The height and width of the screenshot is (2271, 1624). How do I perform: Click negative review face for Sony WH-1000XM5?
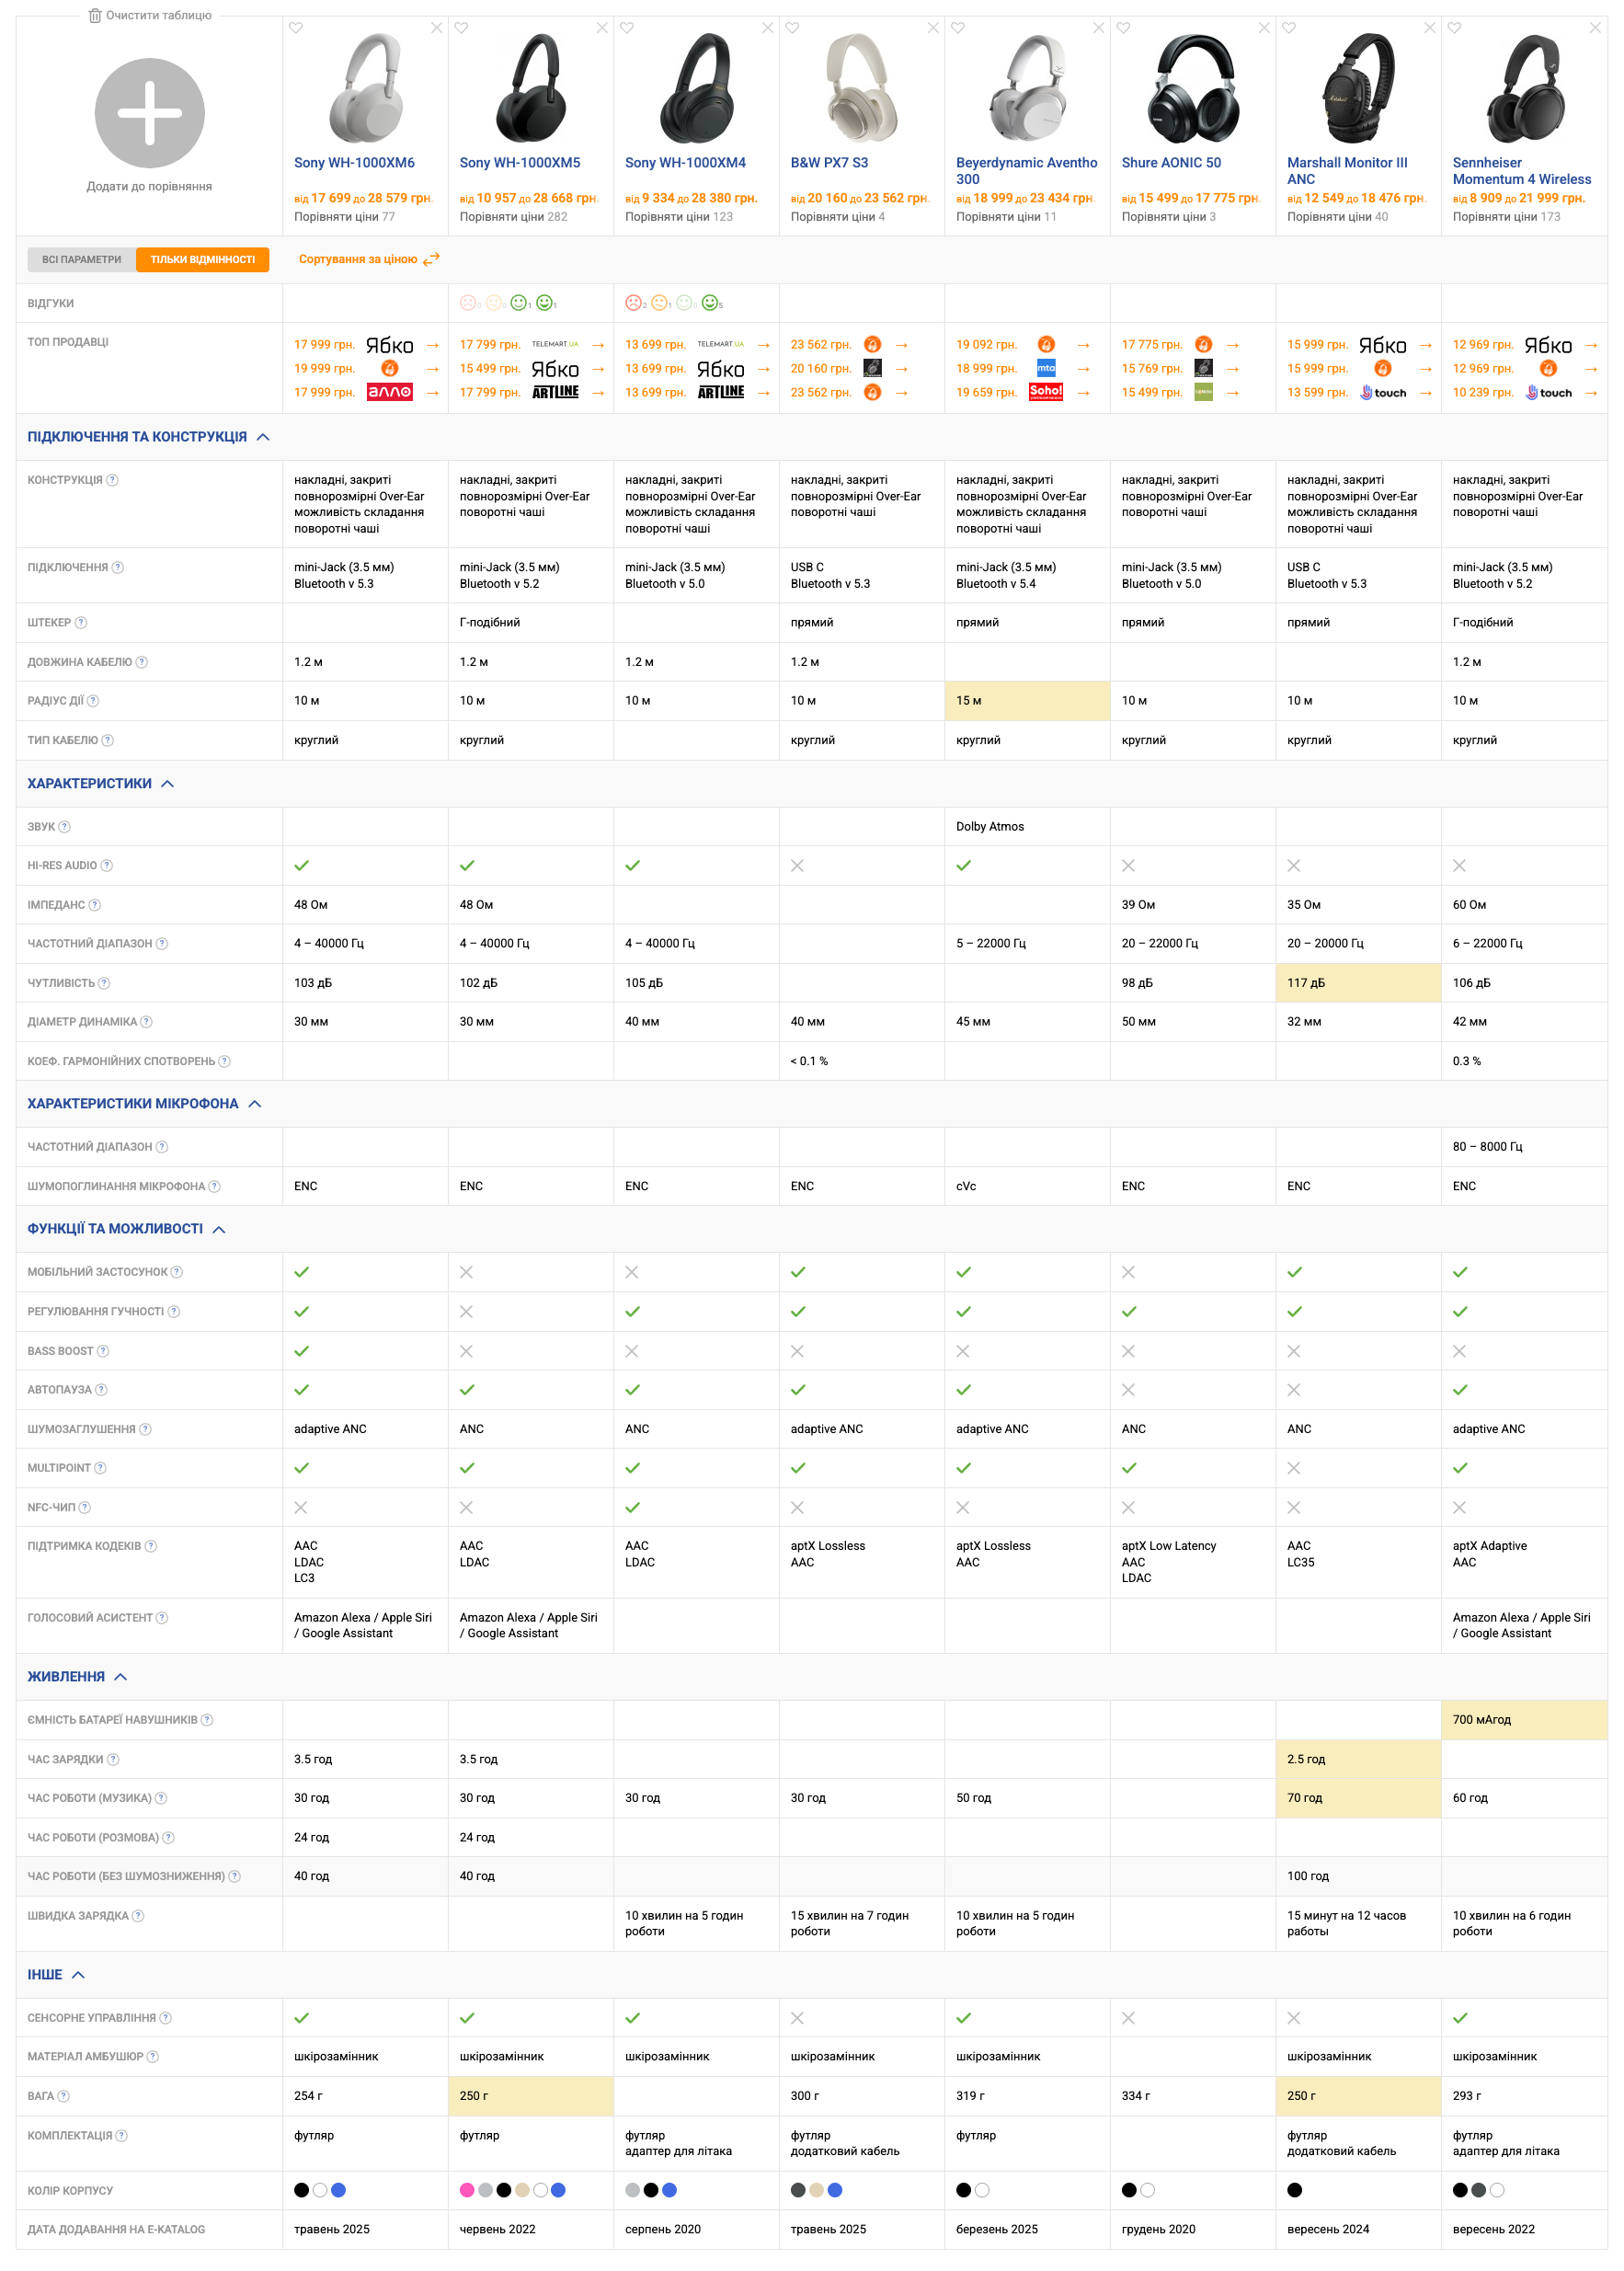(x=468, y=303)
